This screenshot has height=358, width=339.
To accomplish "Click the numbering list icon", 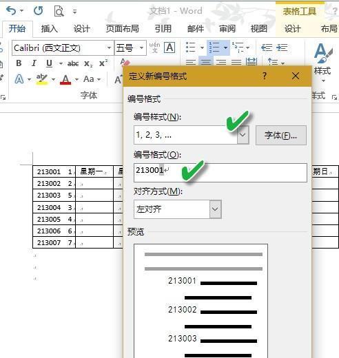I will click(x=214, y=48).
